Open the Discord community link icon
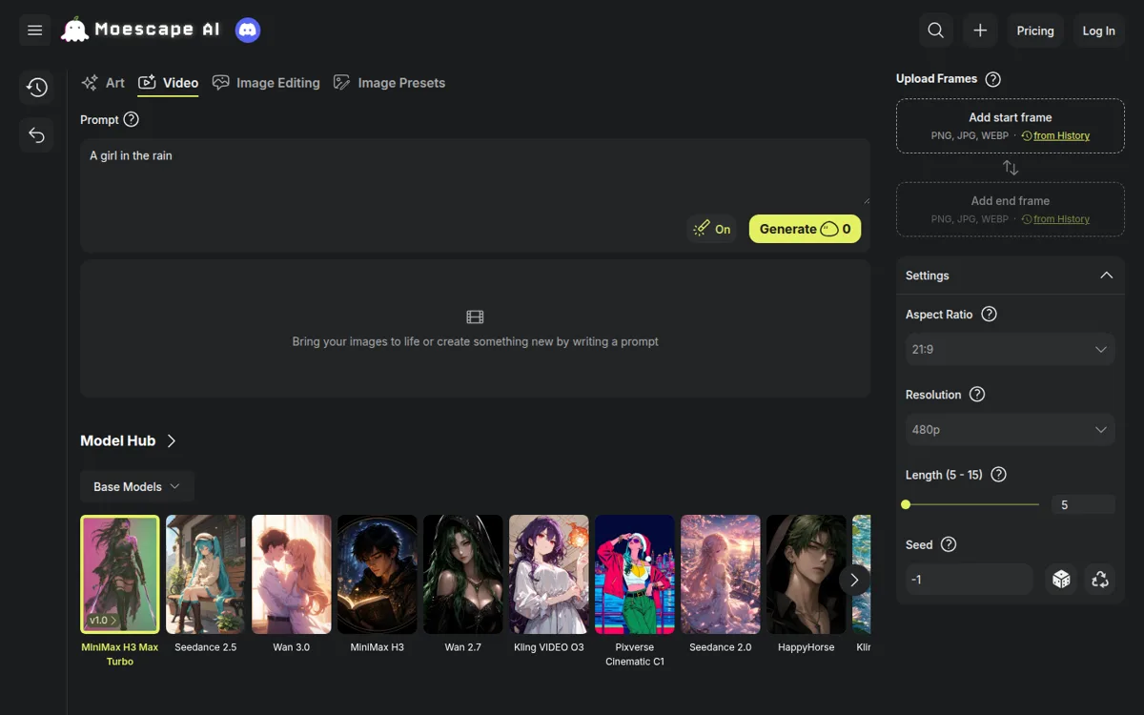Screen dimensions: 1144x715 coord(248,31)
